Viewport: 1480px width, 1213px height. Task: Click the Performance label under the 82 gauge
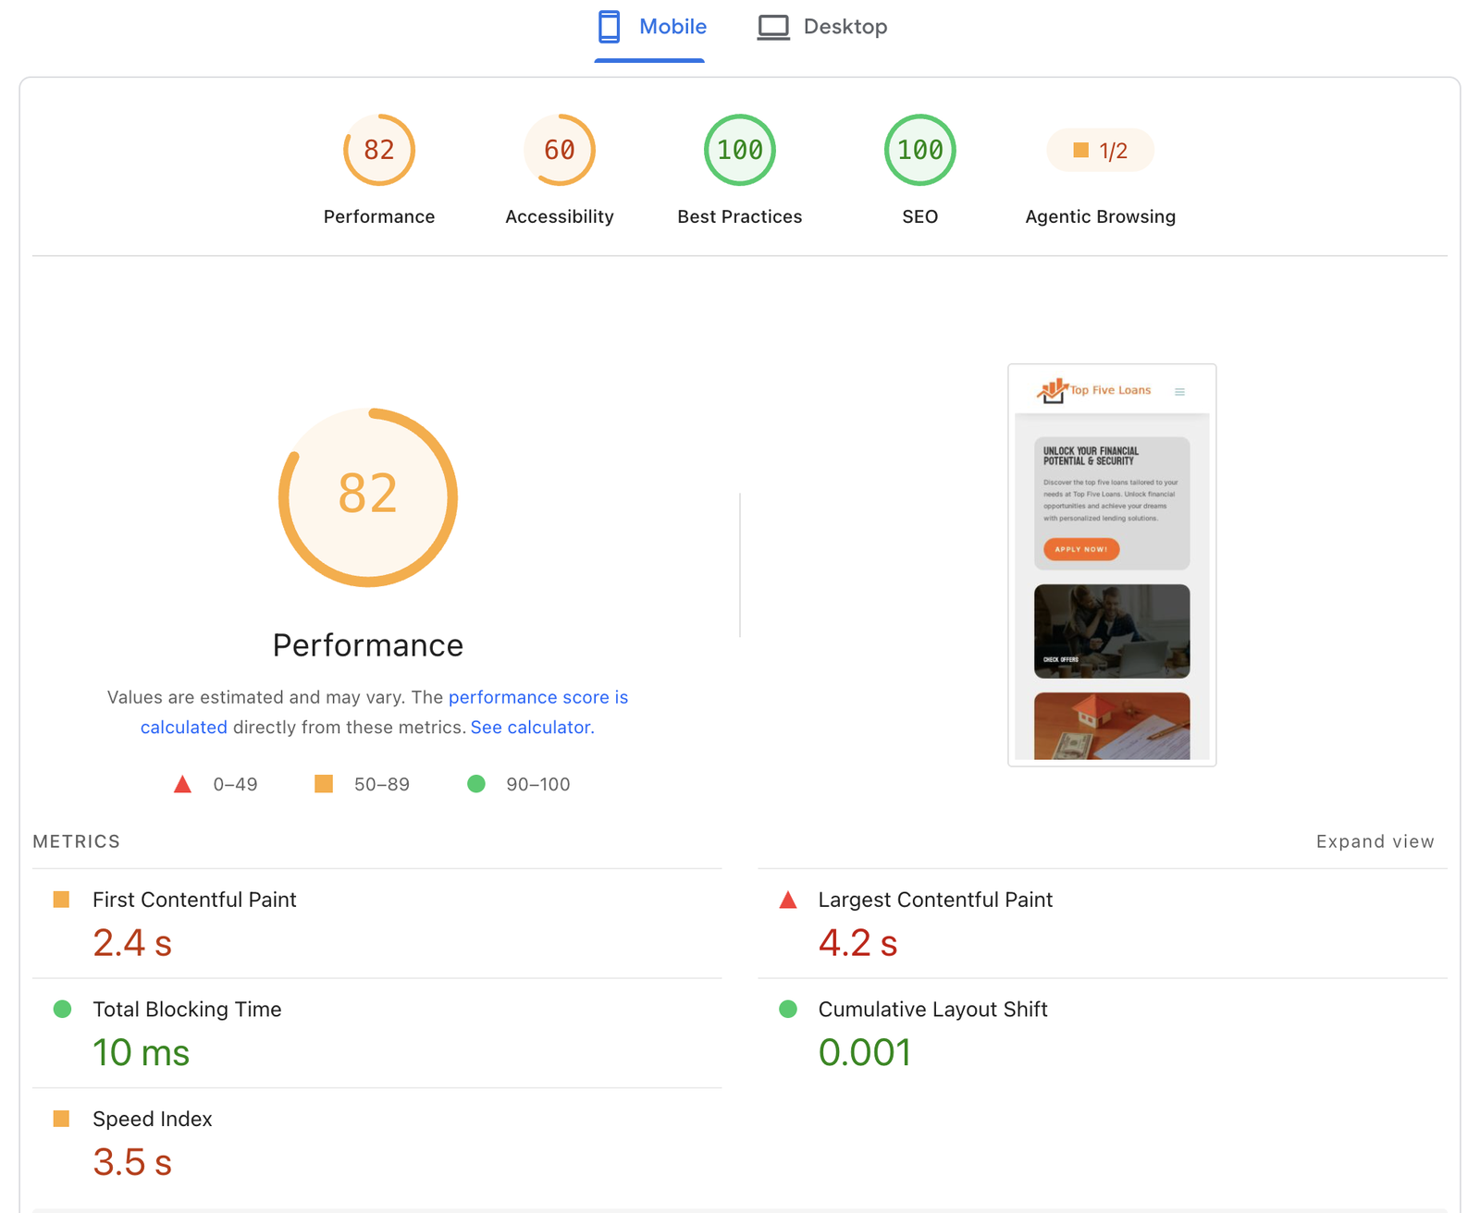coord(379,216)
